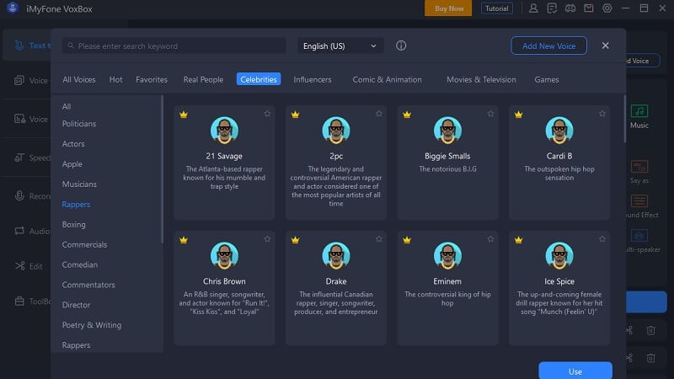The width and height of the screenshot is (674, 379).
Task: Click Add New Voice button
Action: pos(548,45)
